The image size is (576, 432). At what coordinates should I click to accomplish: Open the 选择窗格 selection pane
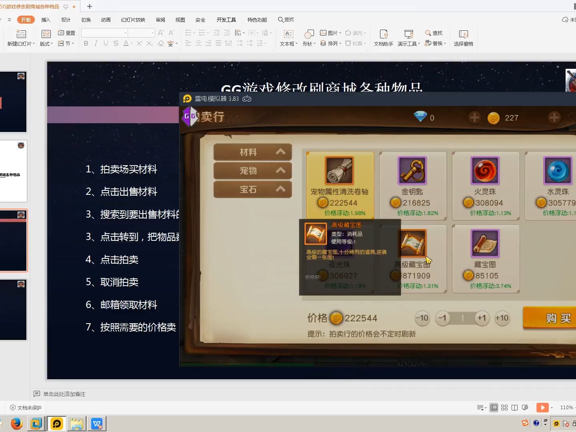click(x=464, y=38)
